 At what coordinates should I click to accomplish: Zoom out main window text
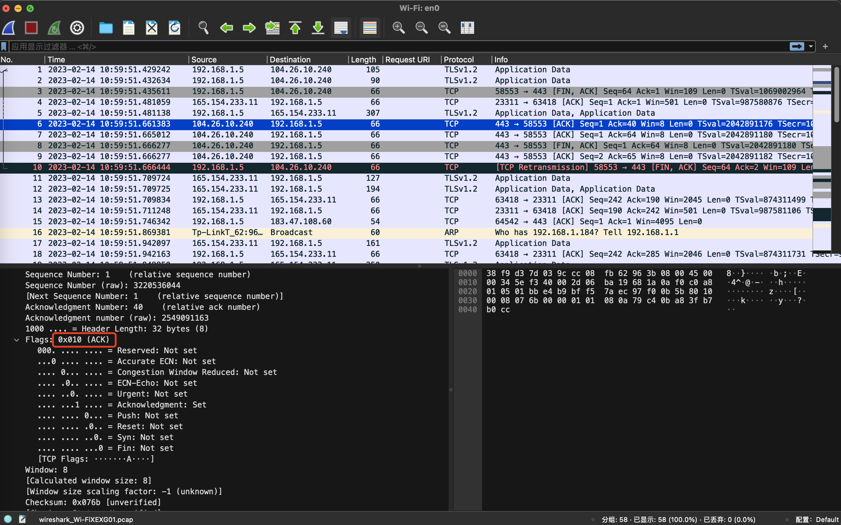pyautogui.click(x=421, y=28)
